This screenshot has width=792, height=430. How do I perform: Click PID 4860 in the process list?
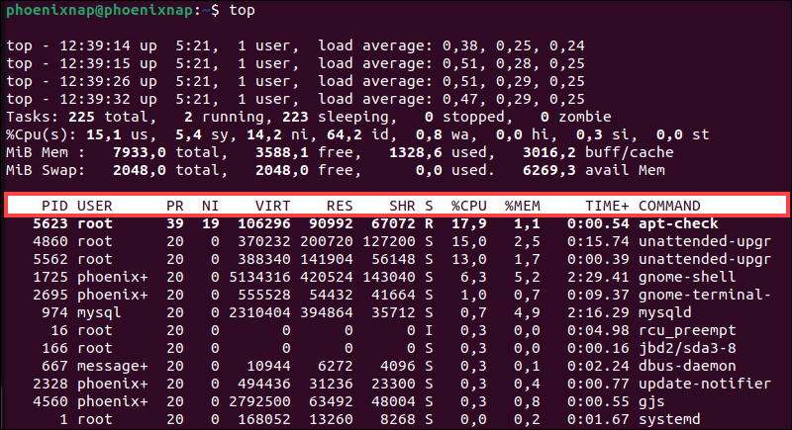(50, 241)
